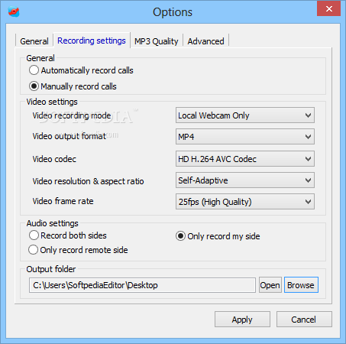Click the app icon in the title bar
The height and width of the screenshot is (344, 346).
coord(14,11)
